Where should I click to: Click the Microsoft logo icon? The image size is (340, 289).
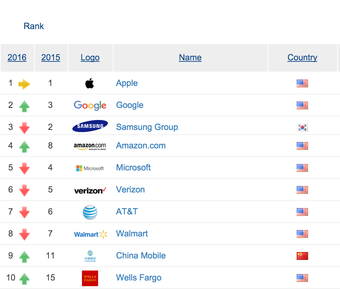click(x=90, y=168)
